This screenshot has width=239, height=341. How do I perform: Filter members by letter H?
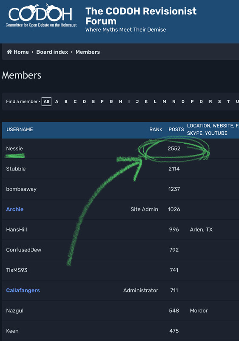(x=120, y=101)
